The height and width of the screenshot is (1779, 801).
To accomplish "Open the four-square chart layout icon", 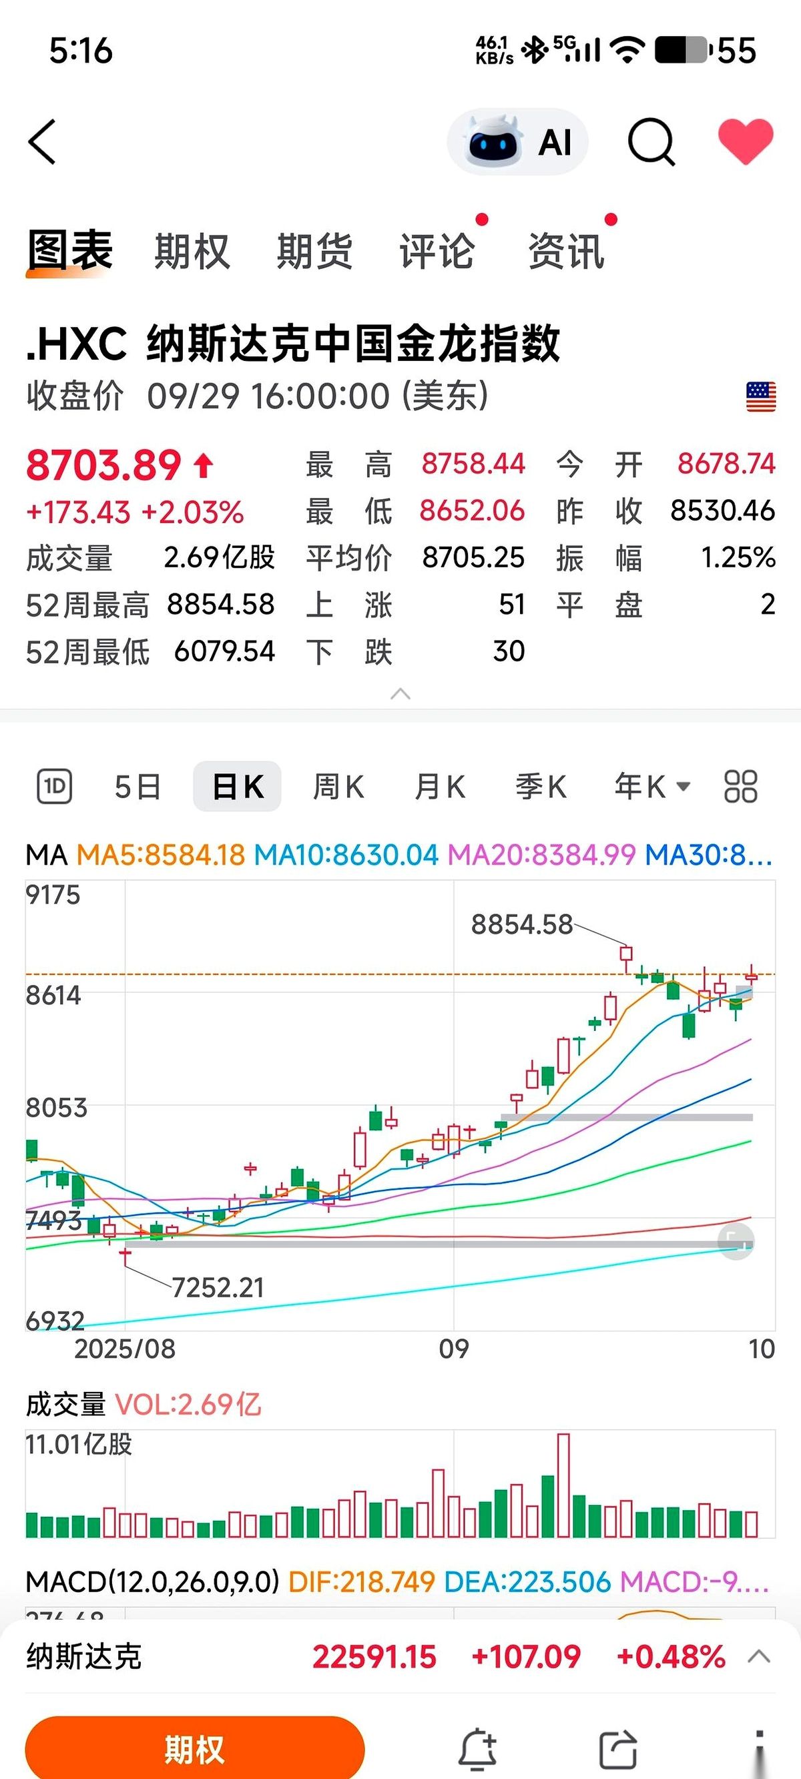I will coord(740,786).
